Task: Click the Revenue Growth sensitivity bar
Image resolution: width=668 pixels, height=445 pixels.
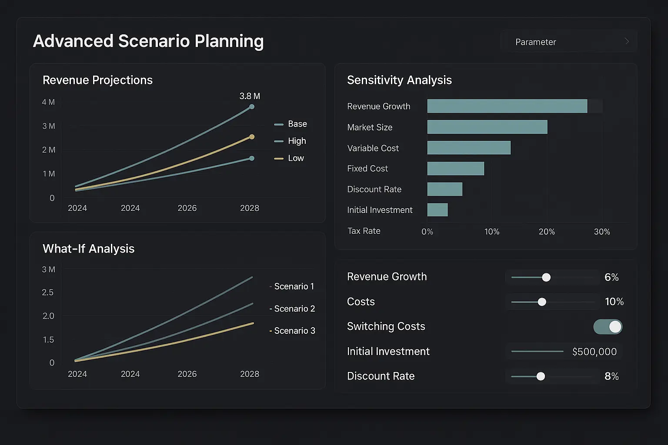Action: [507, 106]
